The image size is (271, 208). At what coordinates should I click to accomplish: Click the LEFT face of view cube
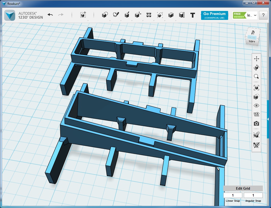click(252, 42)
